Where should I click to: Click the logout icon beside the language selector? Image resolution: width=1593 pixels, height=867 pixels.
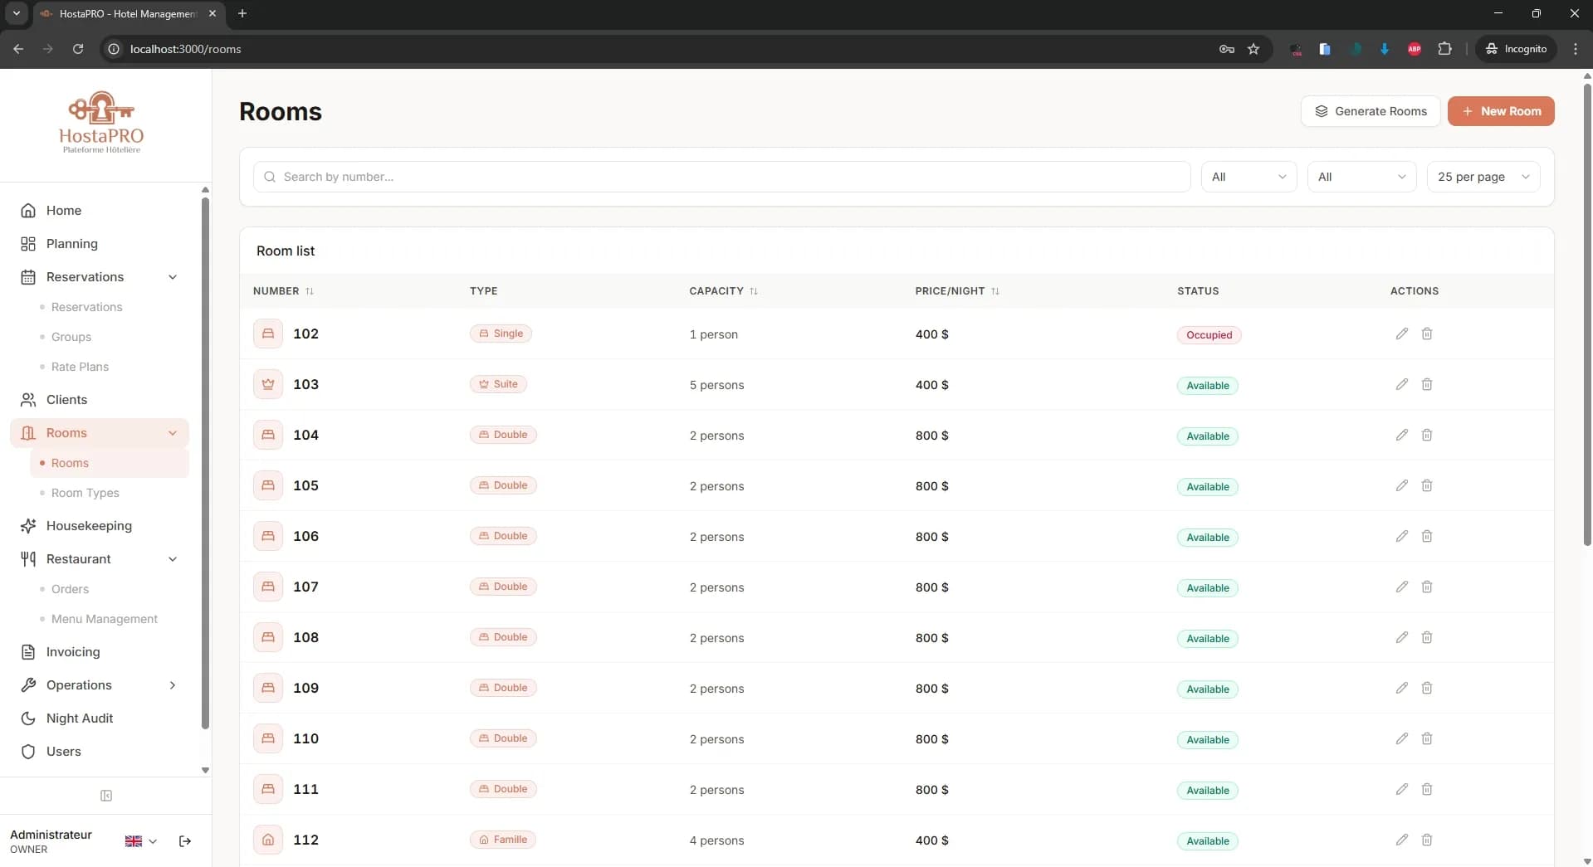click(185, 841)
